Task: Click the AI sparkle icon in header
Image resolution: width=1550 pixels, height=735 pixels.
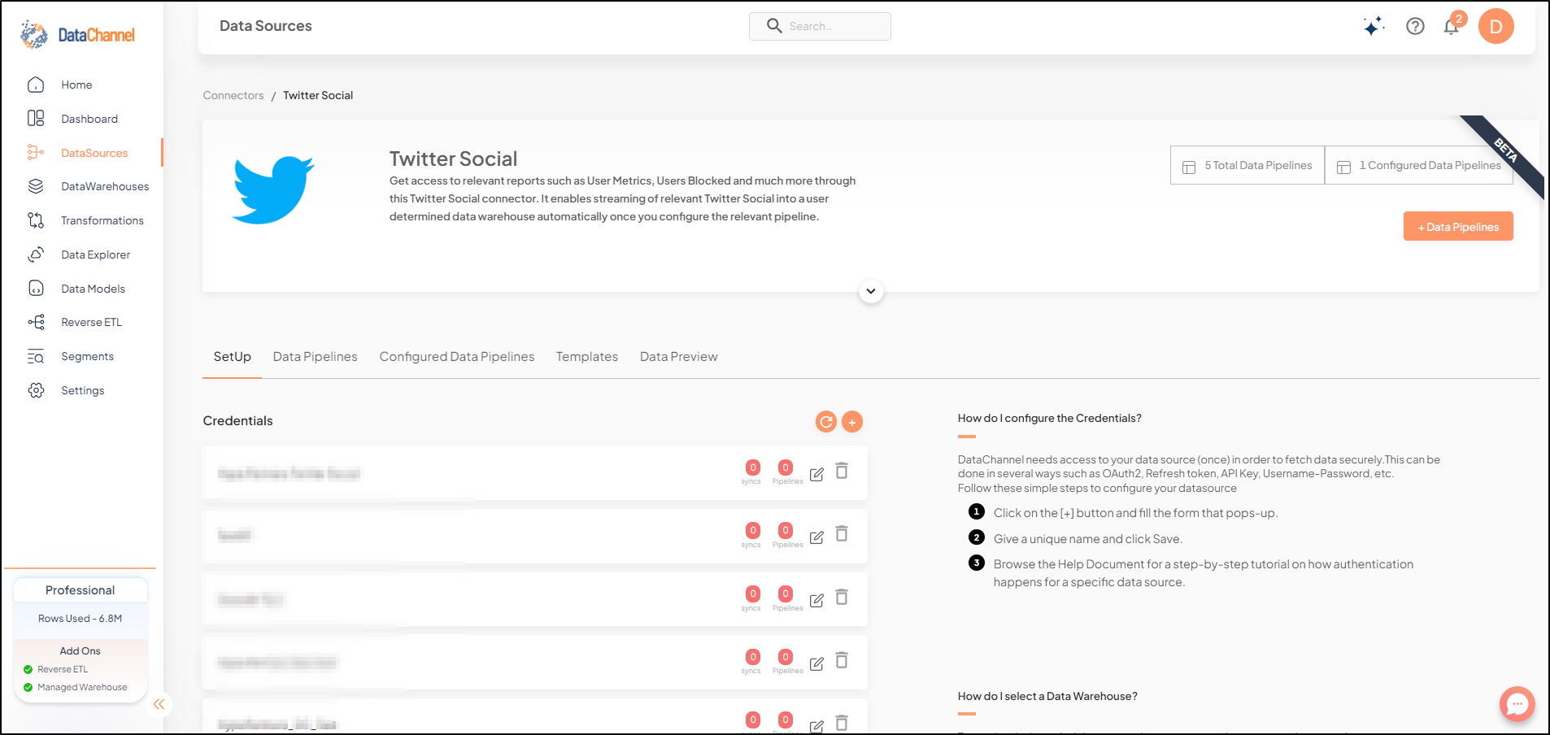Action: [1374, 26]
